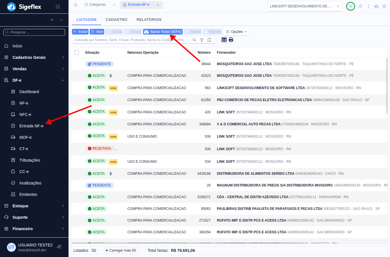Click the HOM badge on note 563
Image resolution: width=390 pixels, height=257 pixels.
[x=113, y=88]
